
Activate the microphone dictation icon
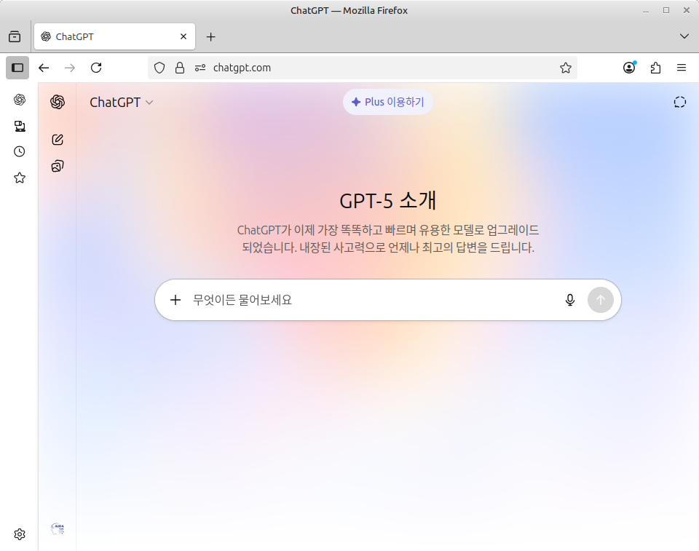(569, 300)
